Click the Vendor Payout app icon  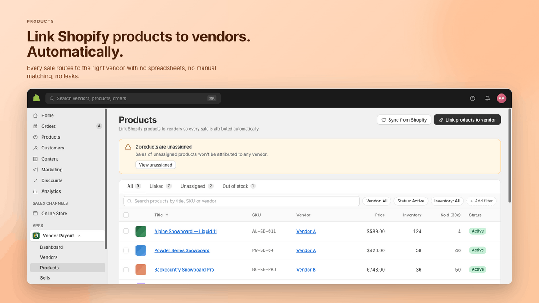click(x=36, y=236)
